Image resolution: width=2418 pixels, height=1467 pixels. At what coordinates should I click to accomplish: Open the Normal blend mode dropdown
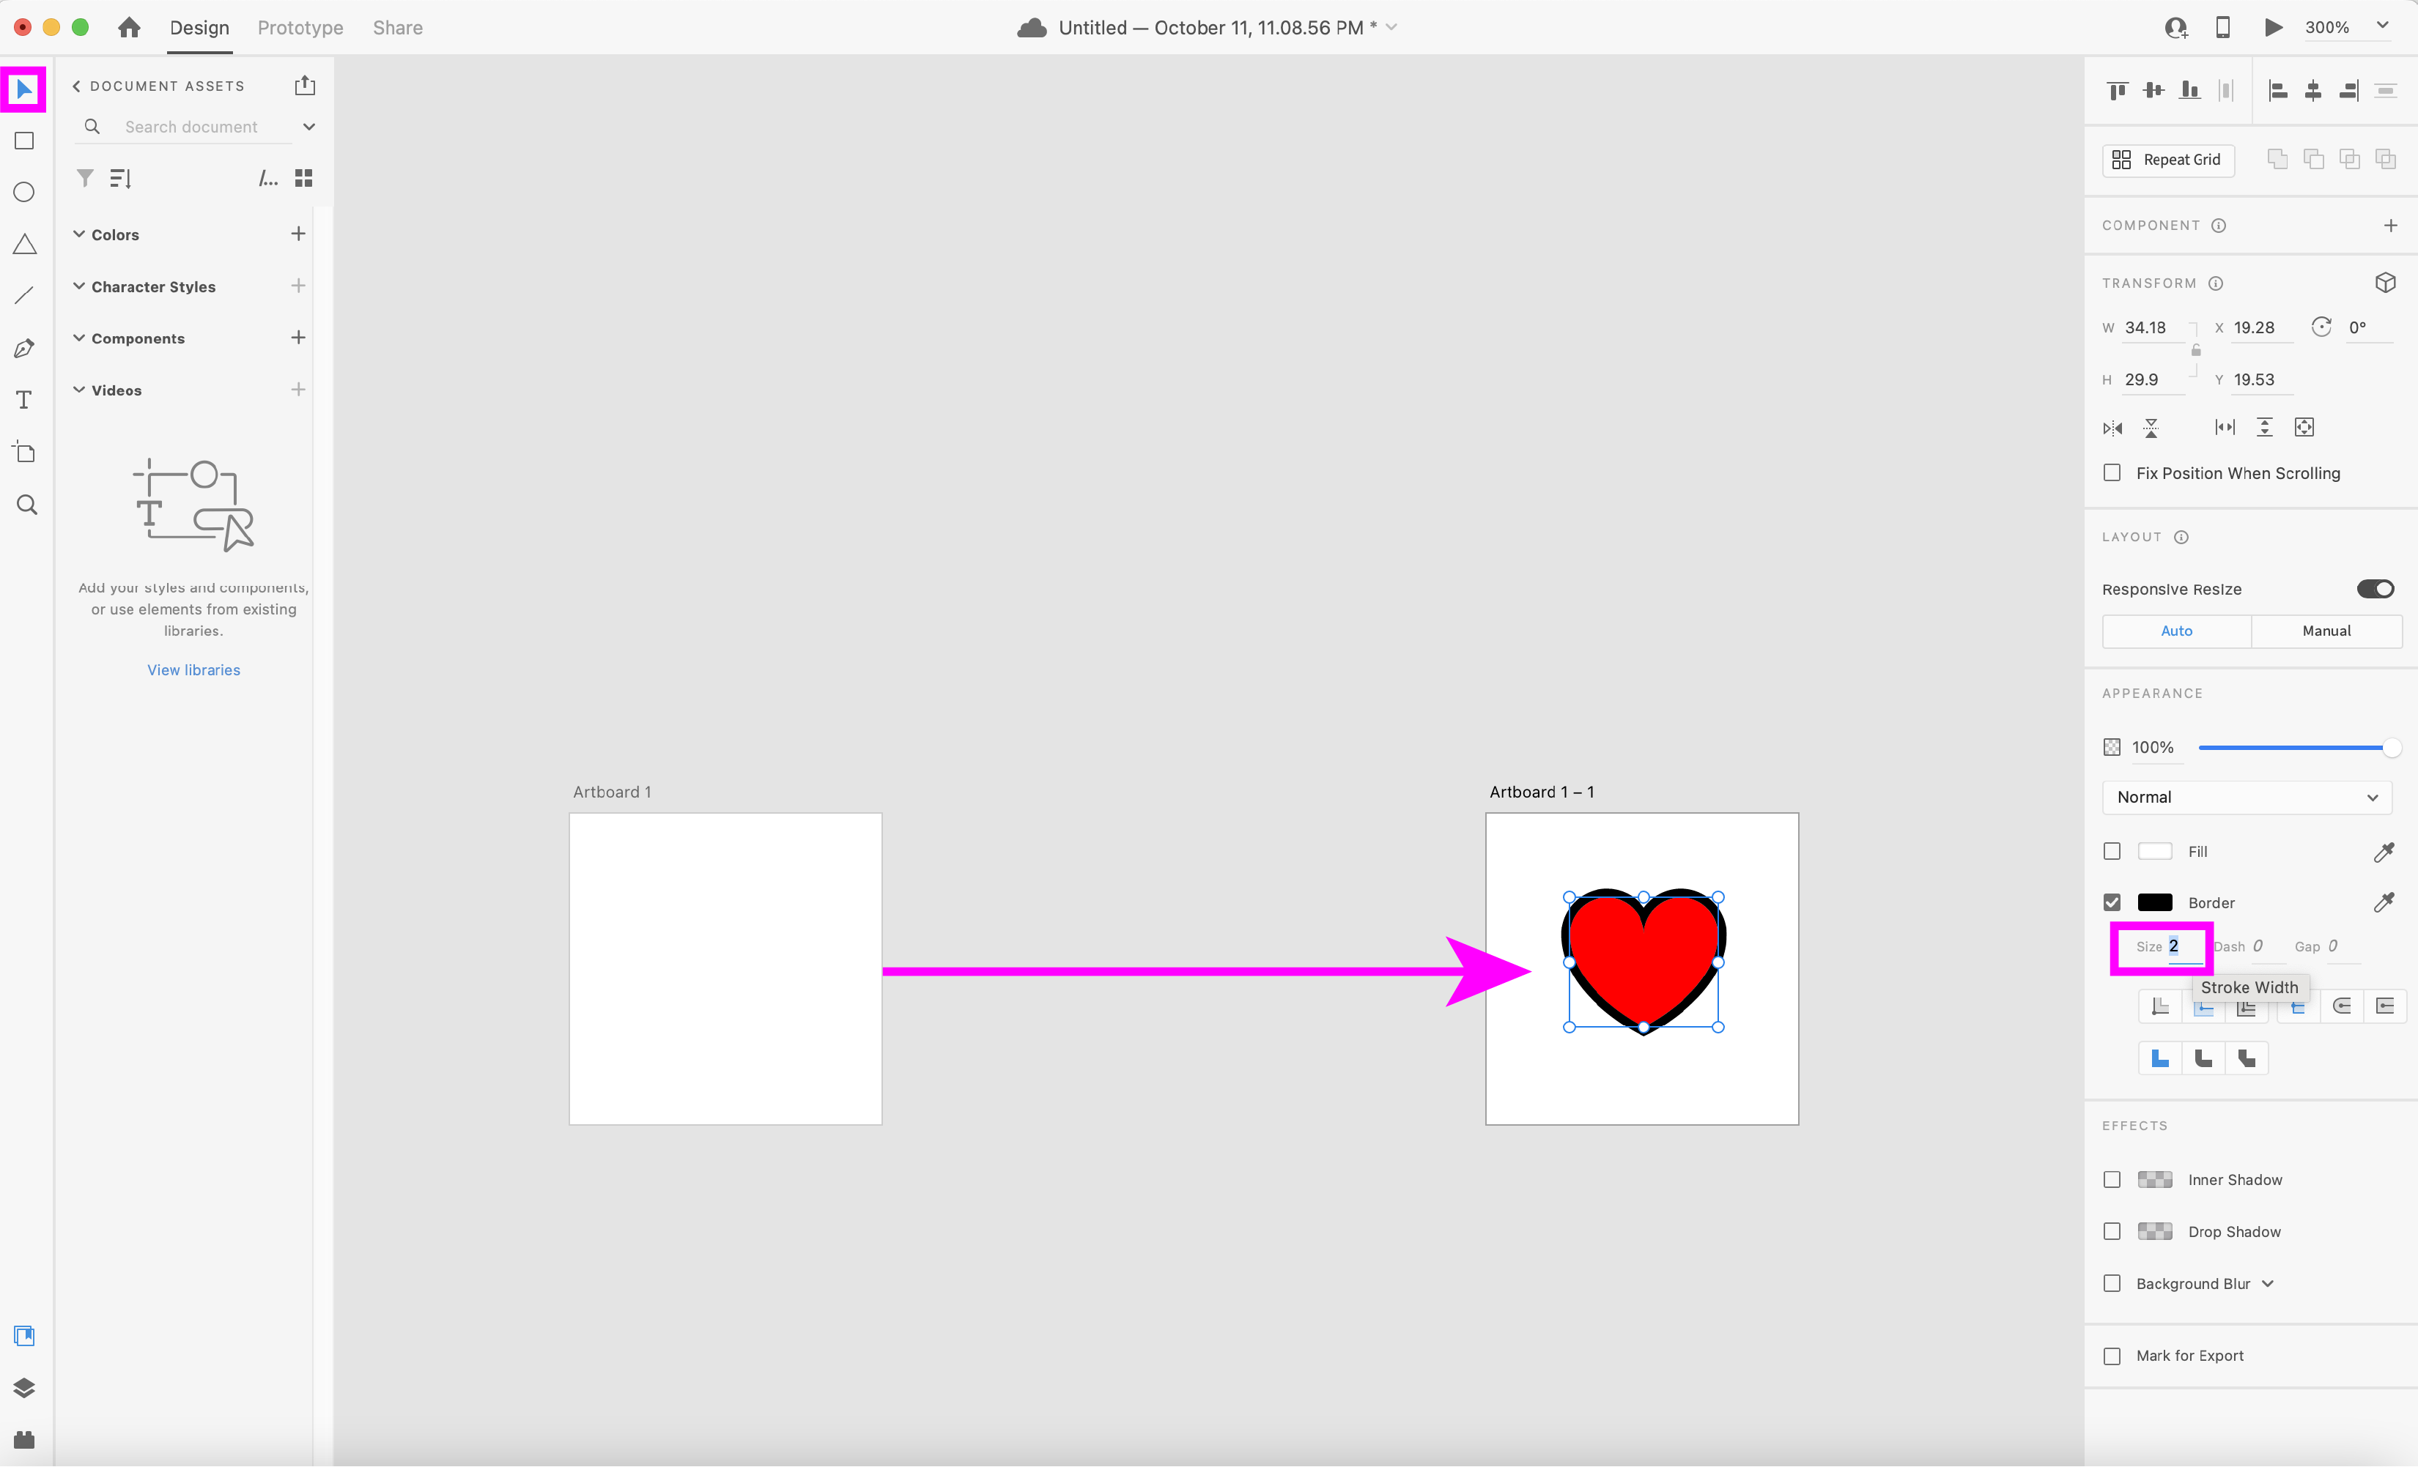tap(2247, 798)
